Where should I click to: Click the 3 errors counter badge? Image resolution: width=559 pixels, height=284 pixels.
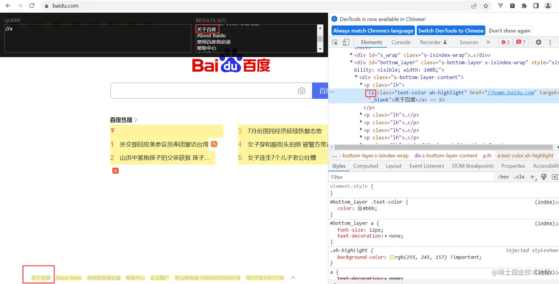point(505,42)
